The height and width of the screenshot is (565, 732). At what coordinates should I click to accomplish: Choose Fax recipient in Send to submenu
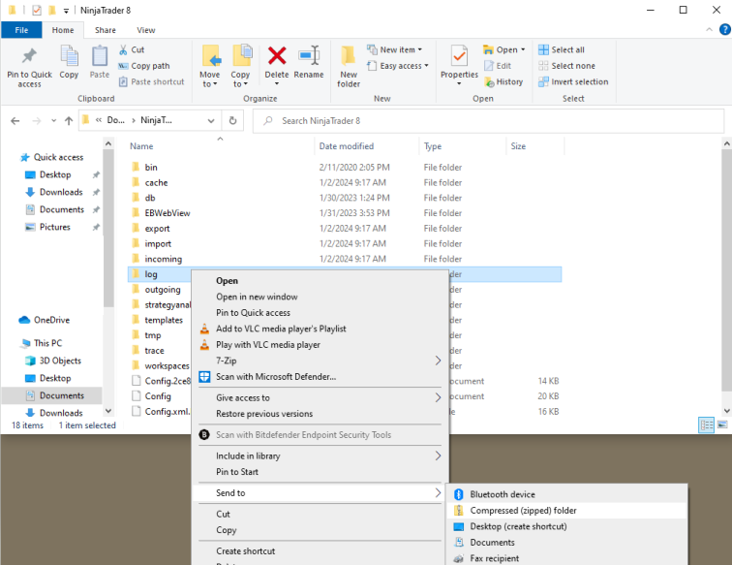click(566, 558)
